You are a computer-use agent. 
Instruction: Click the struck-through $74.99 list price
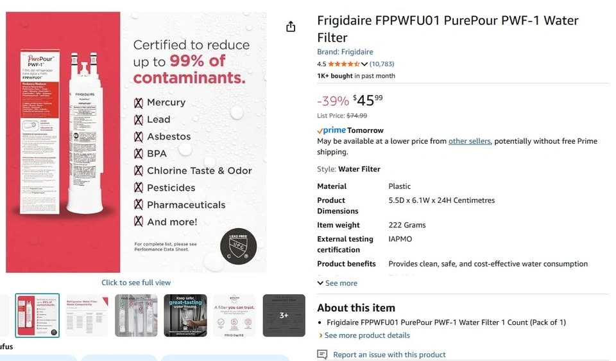coord(356,116)
